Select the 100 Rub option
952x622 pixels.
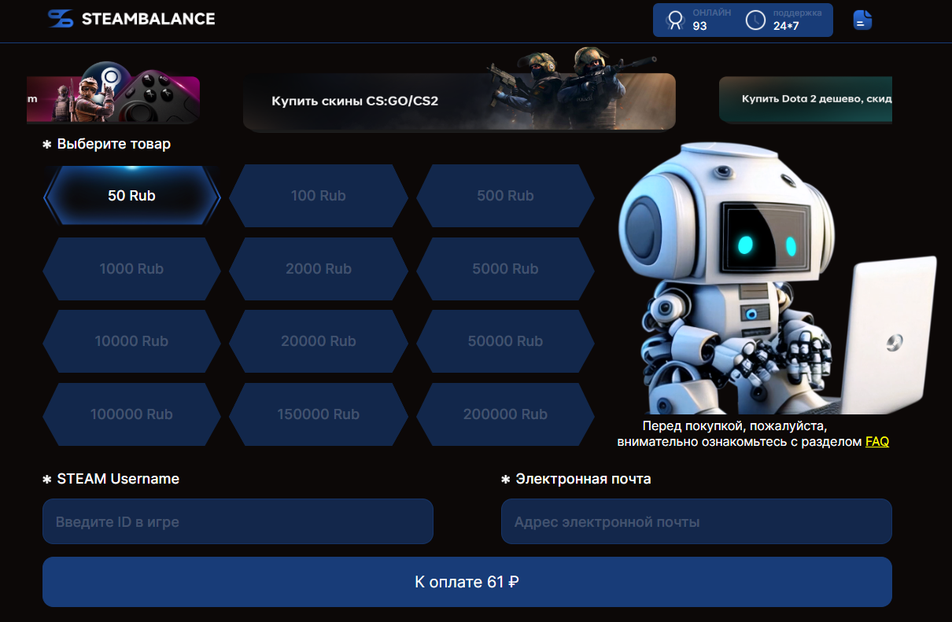(319, 196)
